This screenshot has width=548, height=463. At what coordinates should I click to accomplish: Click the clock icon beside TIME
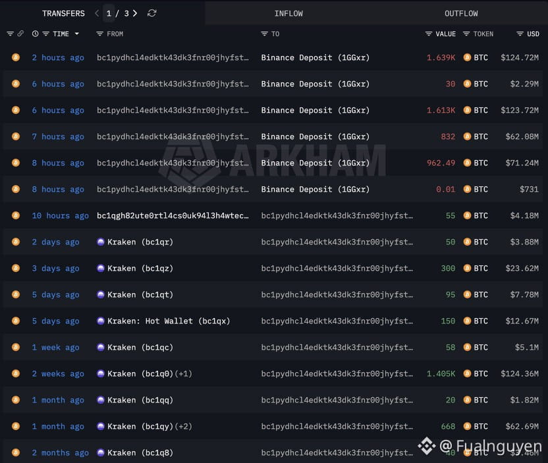coord(36,34)
